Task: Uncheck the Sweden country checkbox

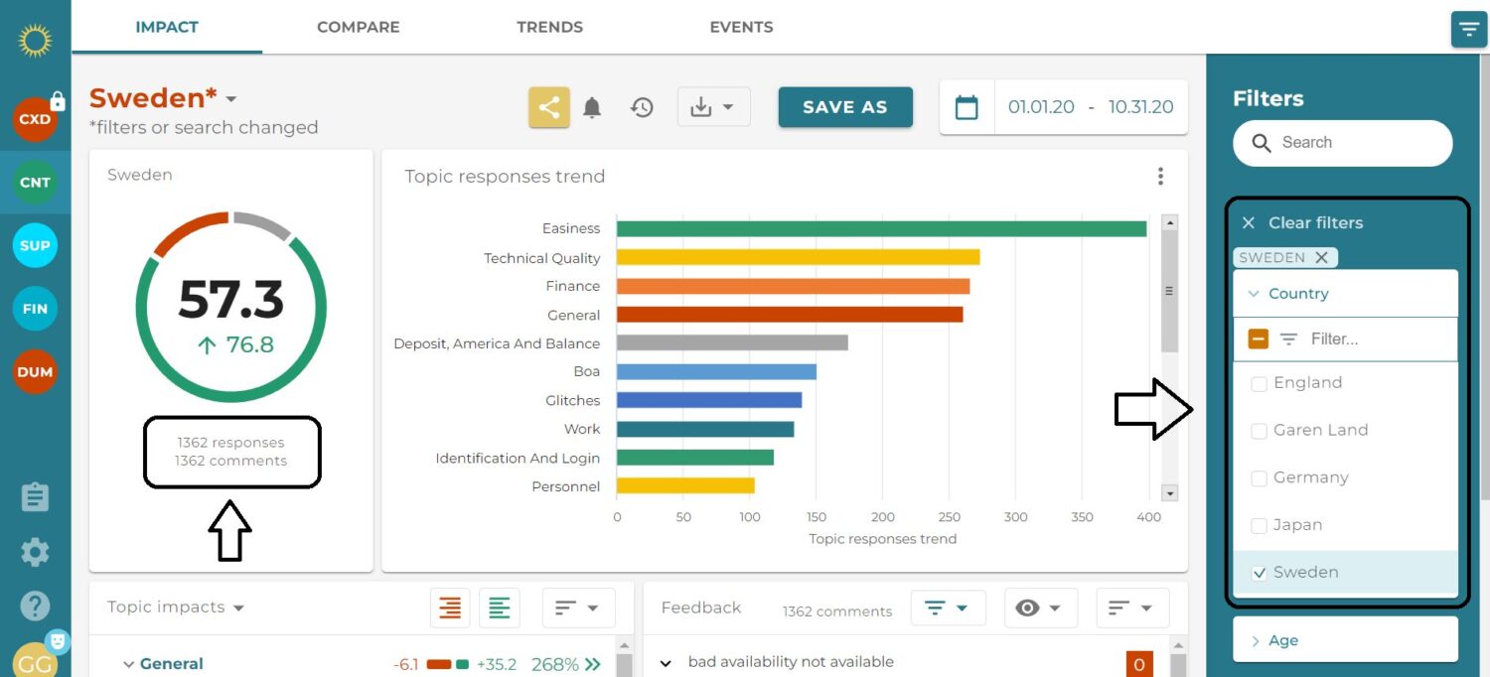Action: click(1259, 573)
